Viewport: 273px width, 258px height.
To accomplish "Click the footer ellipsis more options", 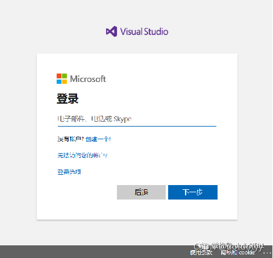I will tap(267, 253).
